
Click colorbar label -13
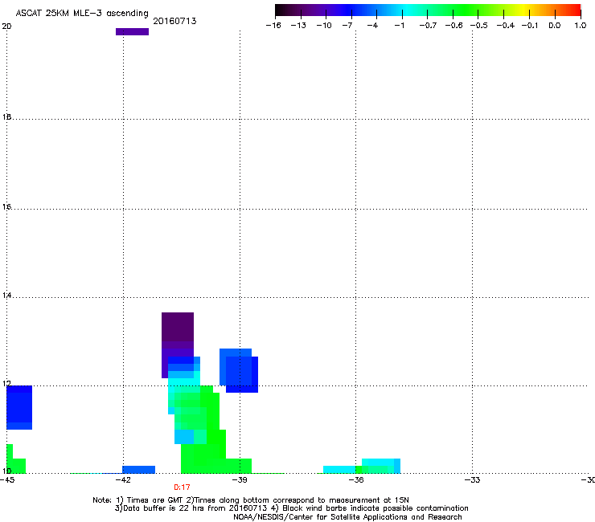click(x=298, y=26)
